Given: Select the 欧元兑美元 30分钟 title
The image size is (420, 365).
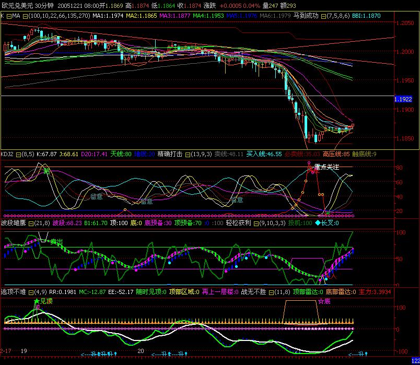Looking at the screenshot, I should pos(28,6).
